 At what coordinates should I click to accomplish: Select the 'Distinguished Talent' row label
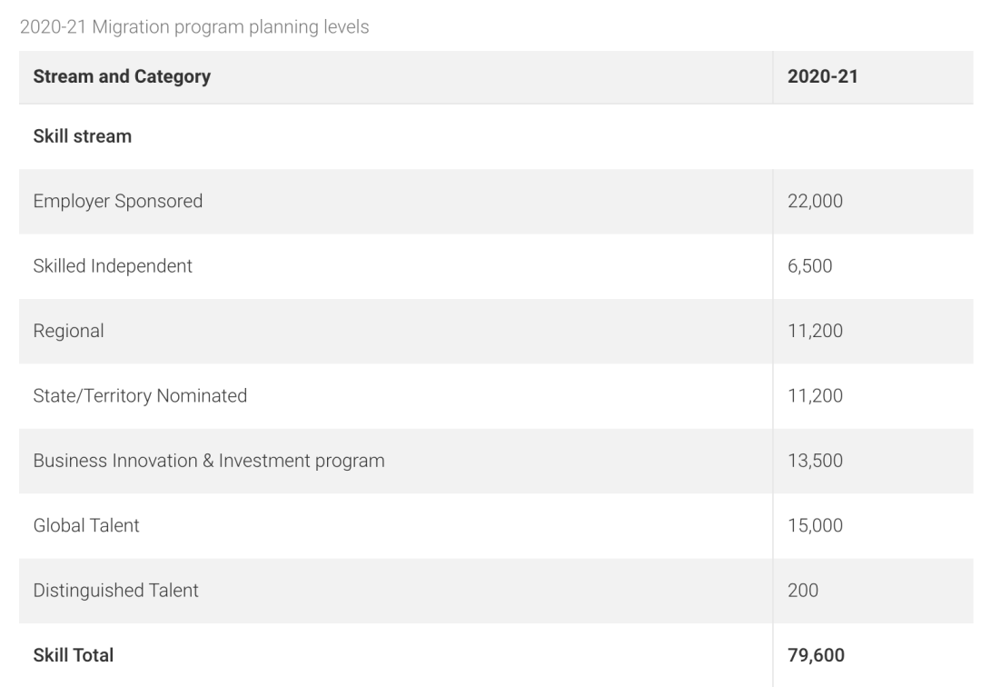[116, 591]
